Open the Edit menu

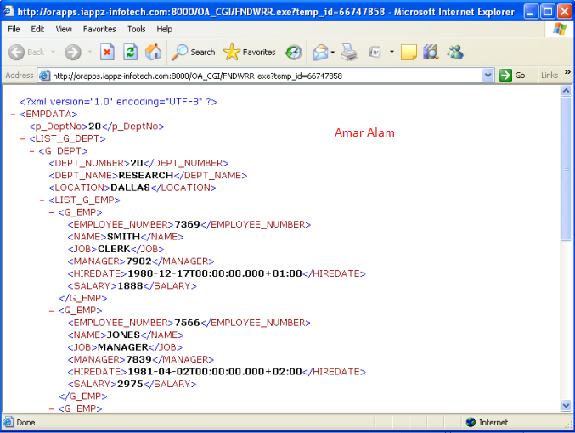tap(37, 29)
